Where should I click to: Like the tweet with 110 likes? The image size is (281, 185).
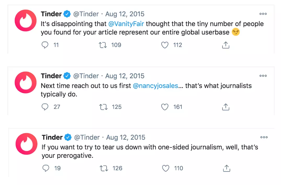pyautogui.click(x=166, y=168)
